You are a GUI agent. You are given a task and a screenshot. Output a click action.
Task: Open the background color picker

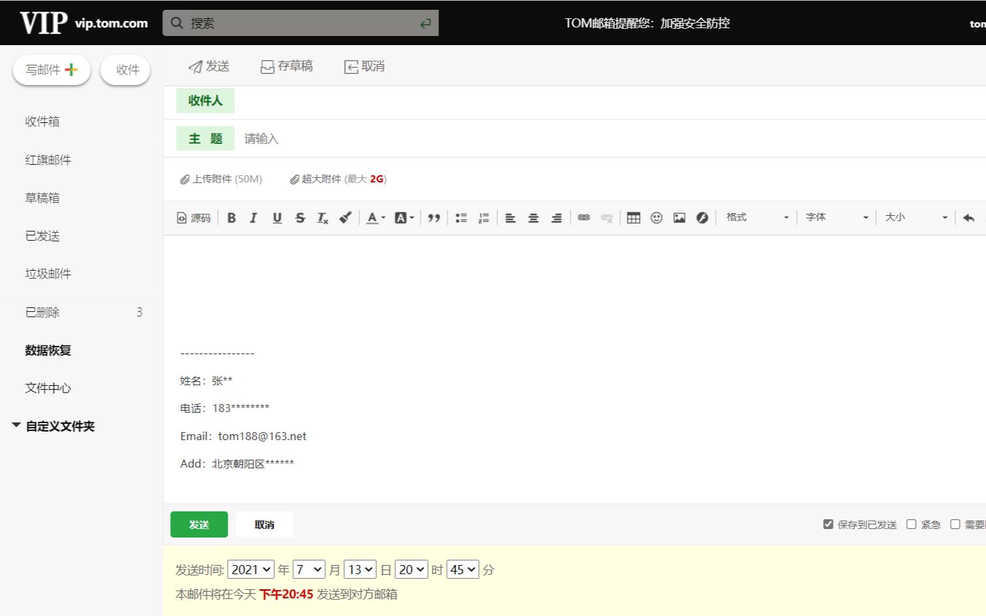click(404, 218)
